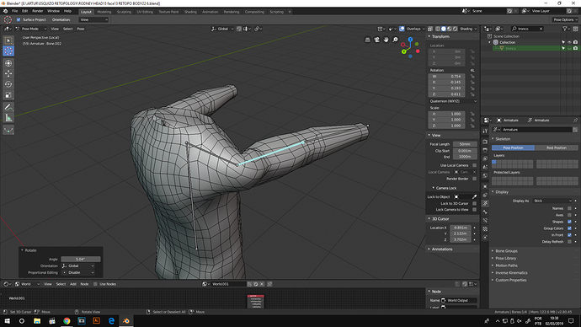Open Pose Mode dropdown
This screenshot has height=327, width=581.
coord(31,29)
